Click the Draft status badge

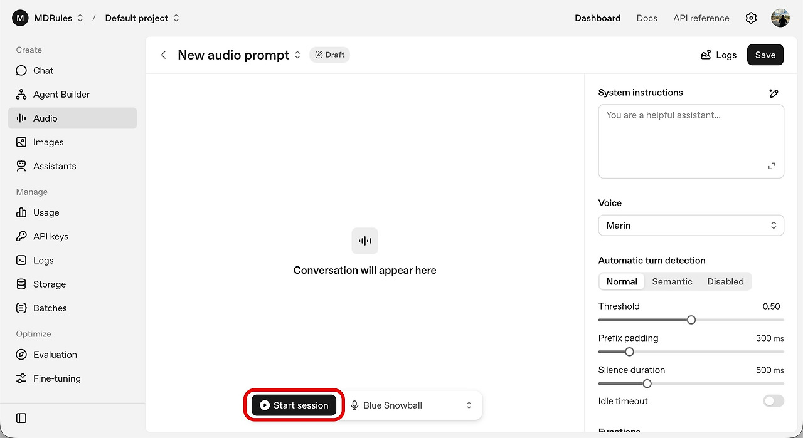coord(329,55)
